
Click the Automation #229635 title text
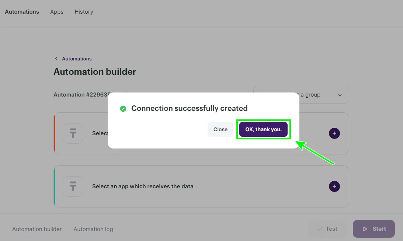80,94
